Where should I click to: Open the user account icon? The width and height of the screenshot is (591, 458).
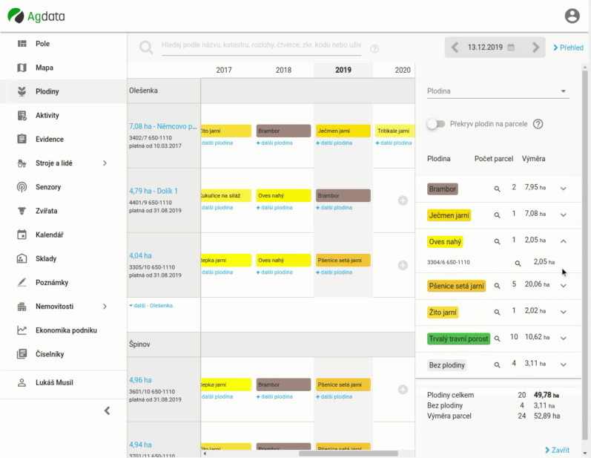tap(572, 16)
